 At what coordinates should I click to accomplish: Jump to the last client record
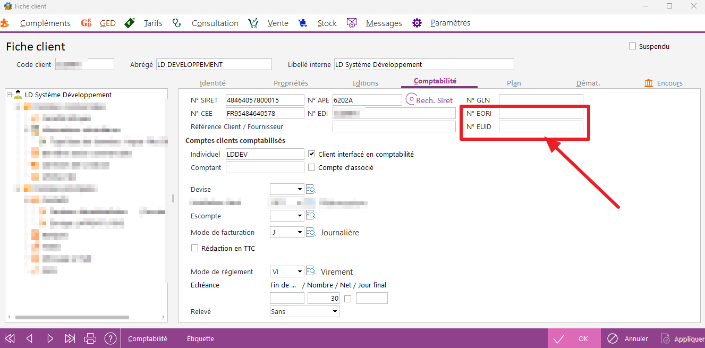pos(70,338)
